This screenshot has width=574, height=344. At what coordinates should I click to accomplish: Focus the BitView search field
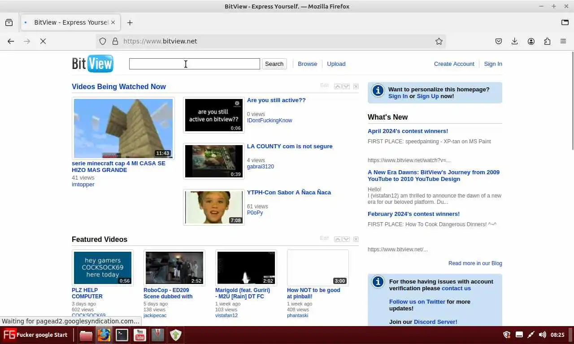[195, 64]
